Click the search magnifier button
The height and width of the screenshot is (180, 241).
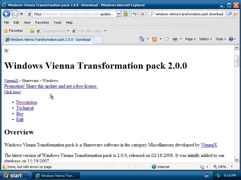(x=230, y=14)
